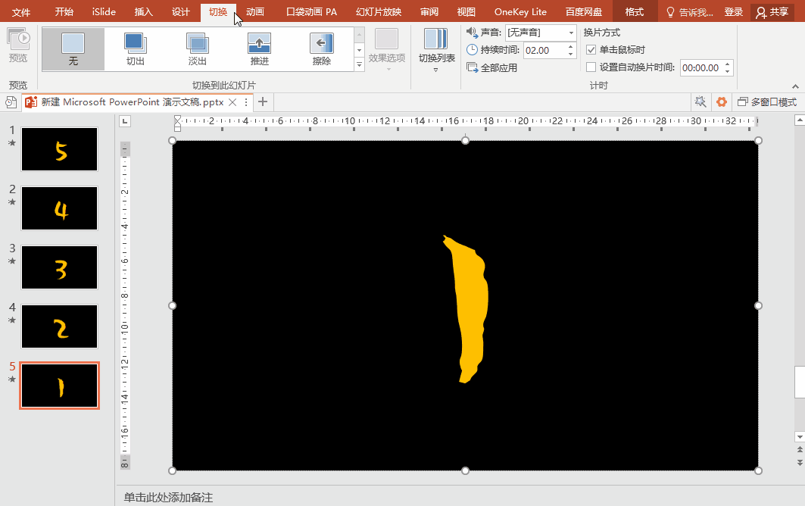Click the 全部应用 apply-to-all button
805x506 pixels.
[492, 67]
